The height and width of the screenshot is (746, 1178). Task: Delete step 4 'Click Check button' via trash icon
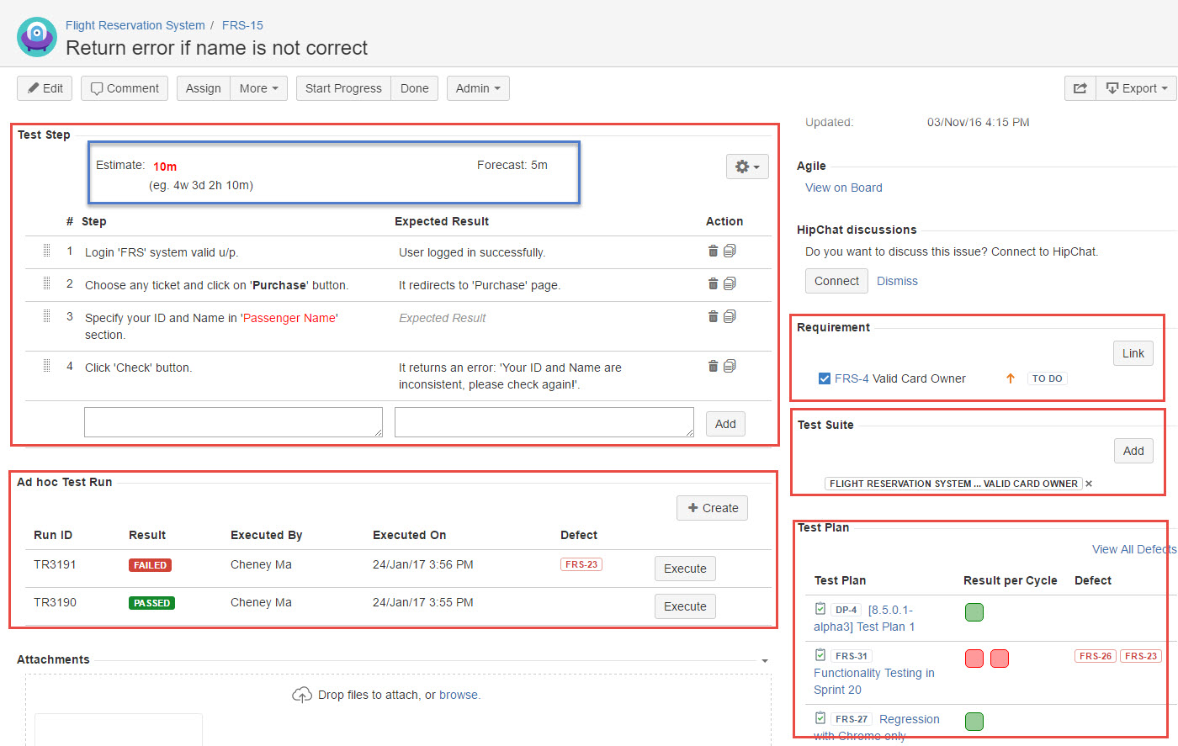point(714,366)
